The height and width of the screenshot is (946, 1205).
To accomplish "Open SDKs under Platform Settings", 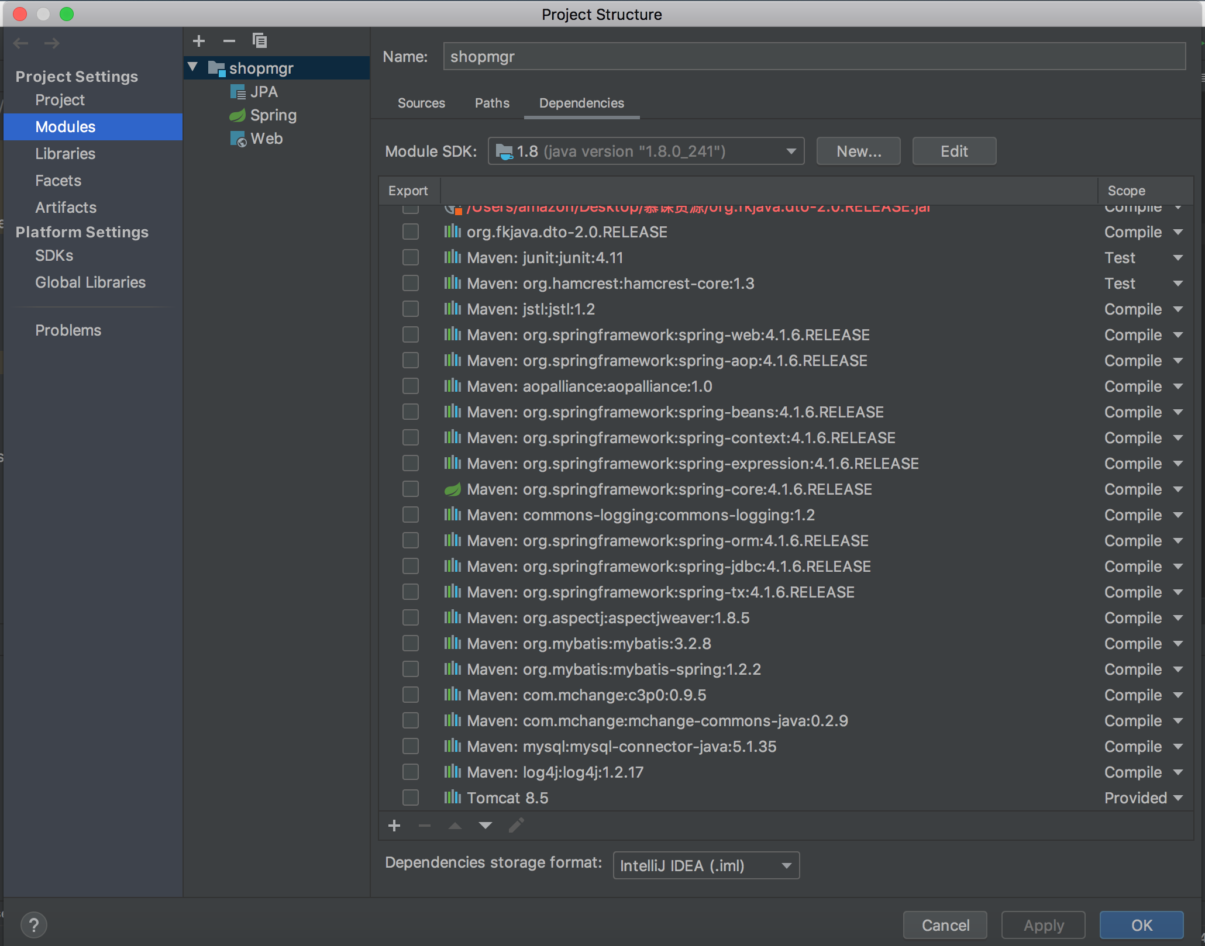I will (x=54, y=256).
